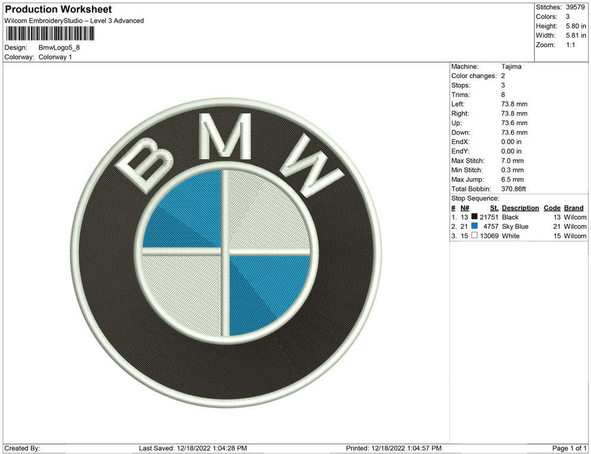The image size is (591, 454).
Task: Click the design name 'BmwLogo5_8'
Action: tap(59, 48)
